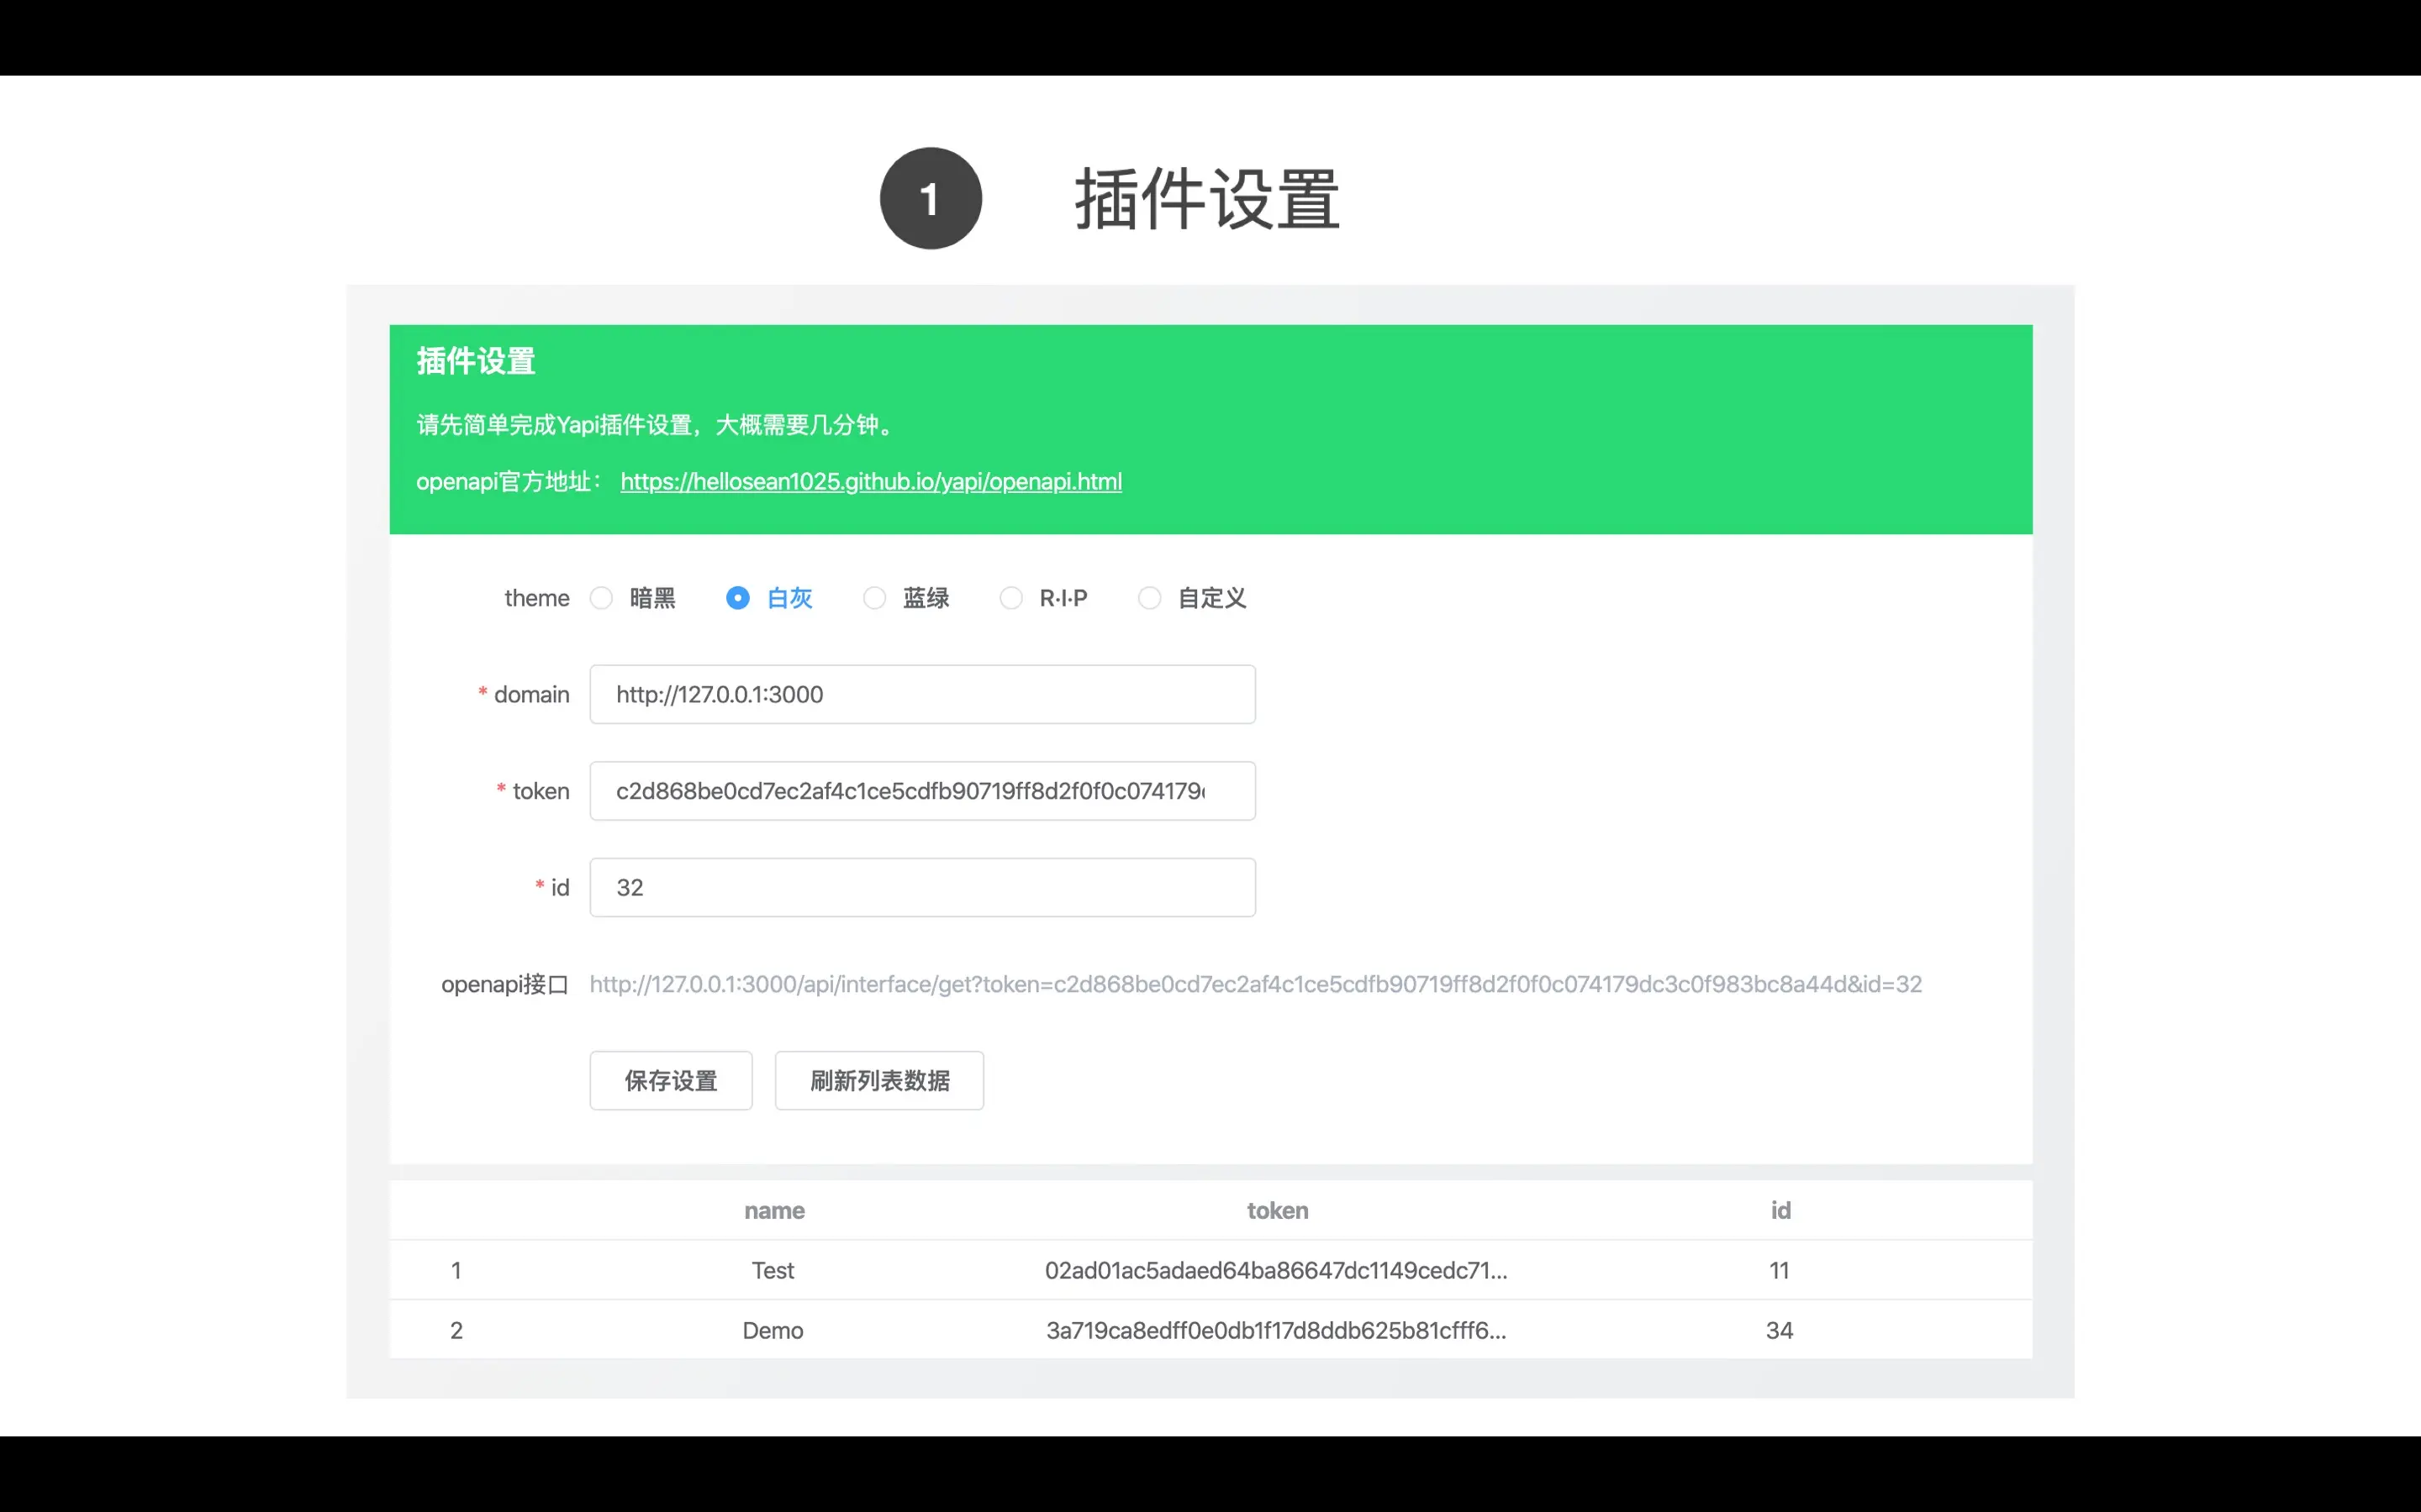2421x1512 pixels.
Task: Select the 蓝绿 theme radio button
Action: [874, 598]
